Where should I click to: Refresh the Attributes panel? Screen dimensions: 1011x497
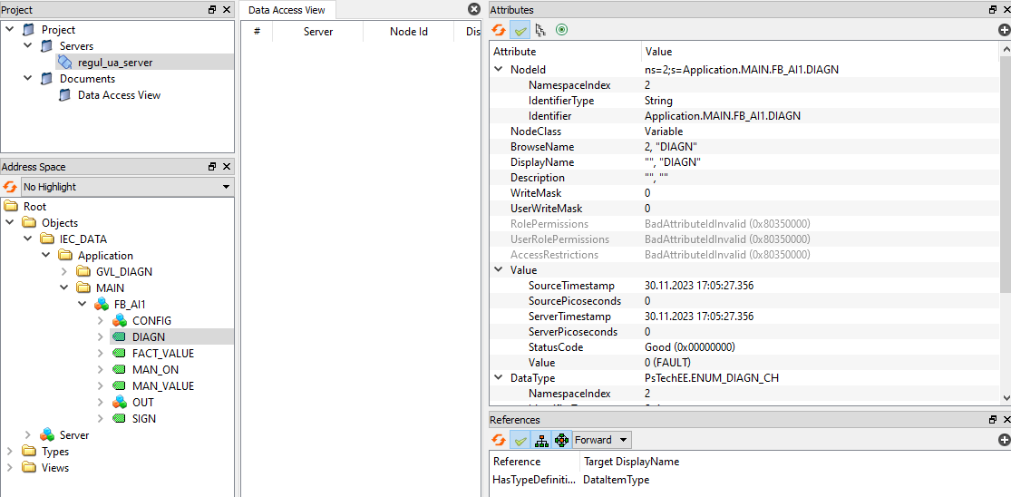click(499, 30)
